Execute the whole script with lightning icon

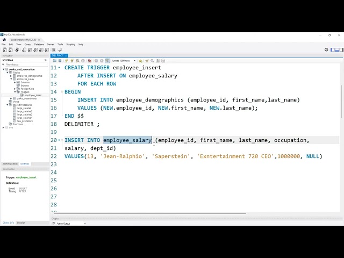click(67, 61)
